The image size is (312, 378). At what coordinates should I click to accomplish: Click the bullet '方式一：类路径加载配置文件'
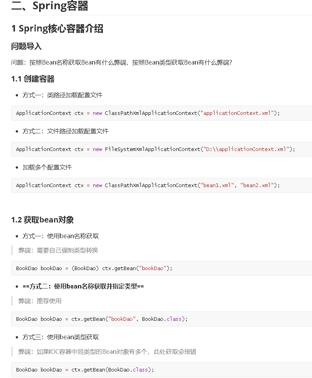pyautogui.click(x=63, y=95)
